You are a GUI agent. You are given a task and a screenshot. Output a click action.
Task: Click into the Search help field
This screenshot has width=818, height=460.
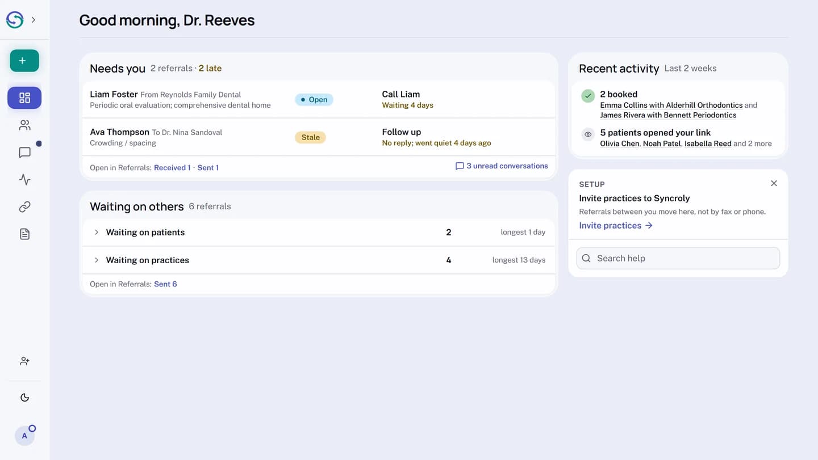click(x=678, y=258)
